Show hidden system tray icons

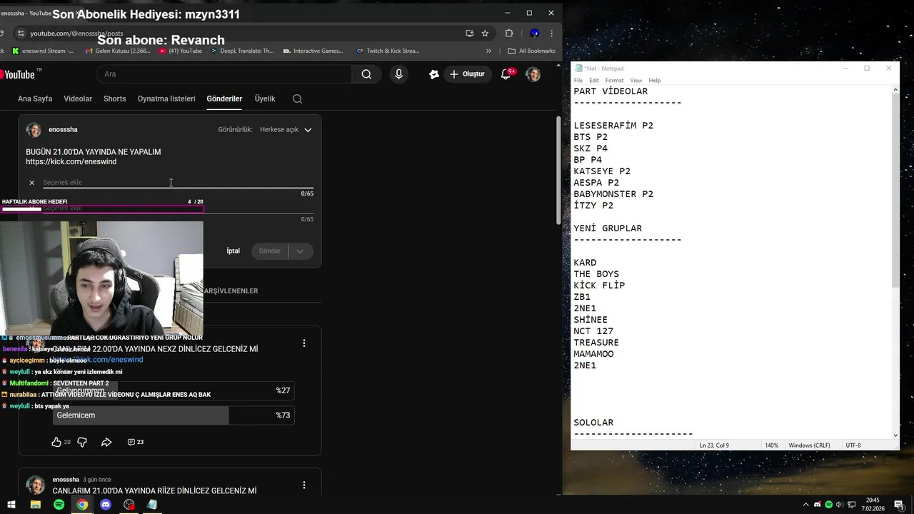coord(807,505)
